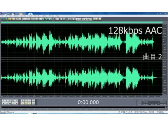Start recording with the red Record button
The image size is (168, 126).
tap(17, 103)
